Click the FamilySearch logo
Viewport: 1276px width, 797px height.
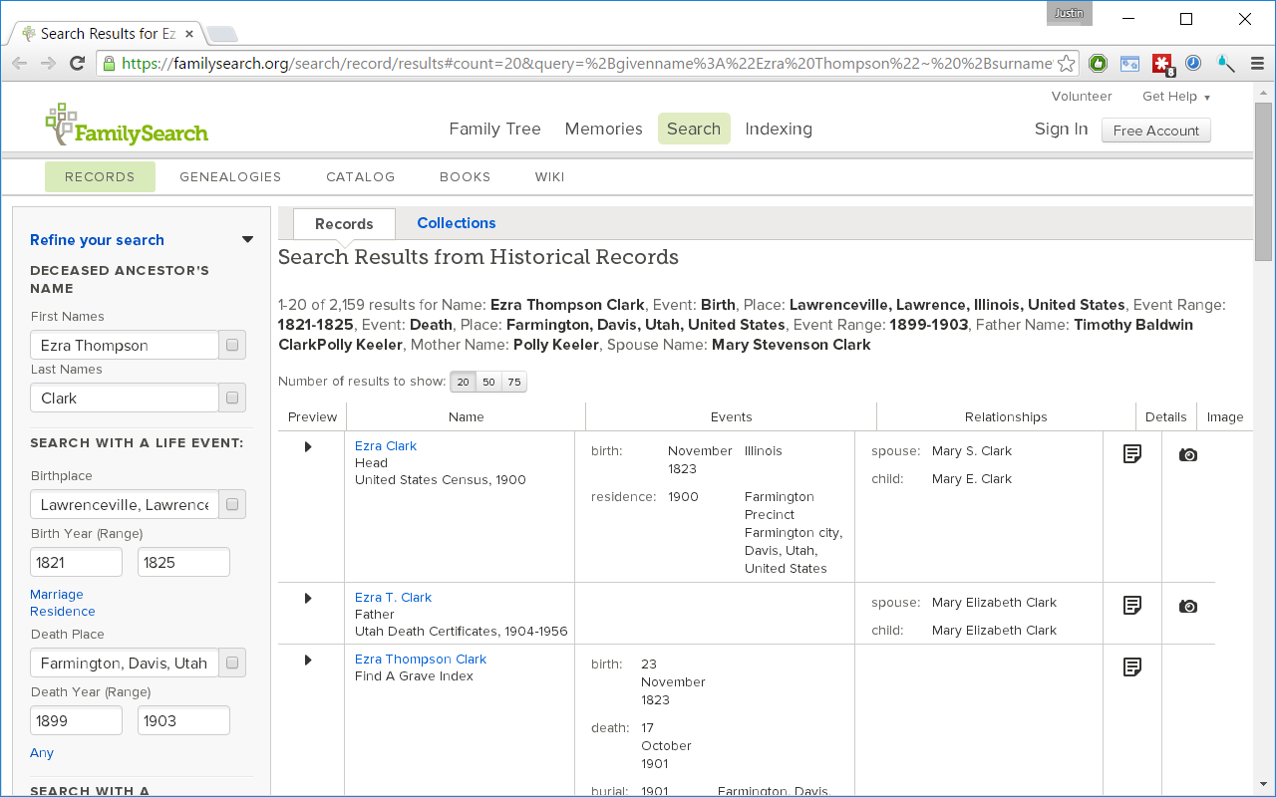[127, 125]
